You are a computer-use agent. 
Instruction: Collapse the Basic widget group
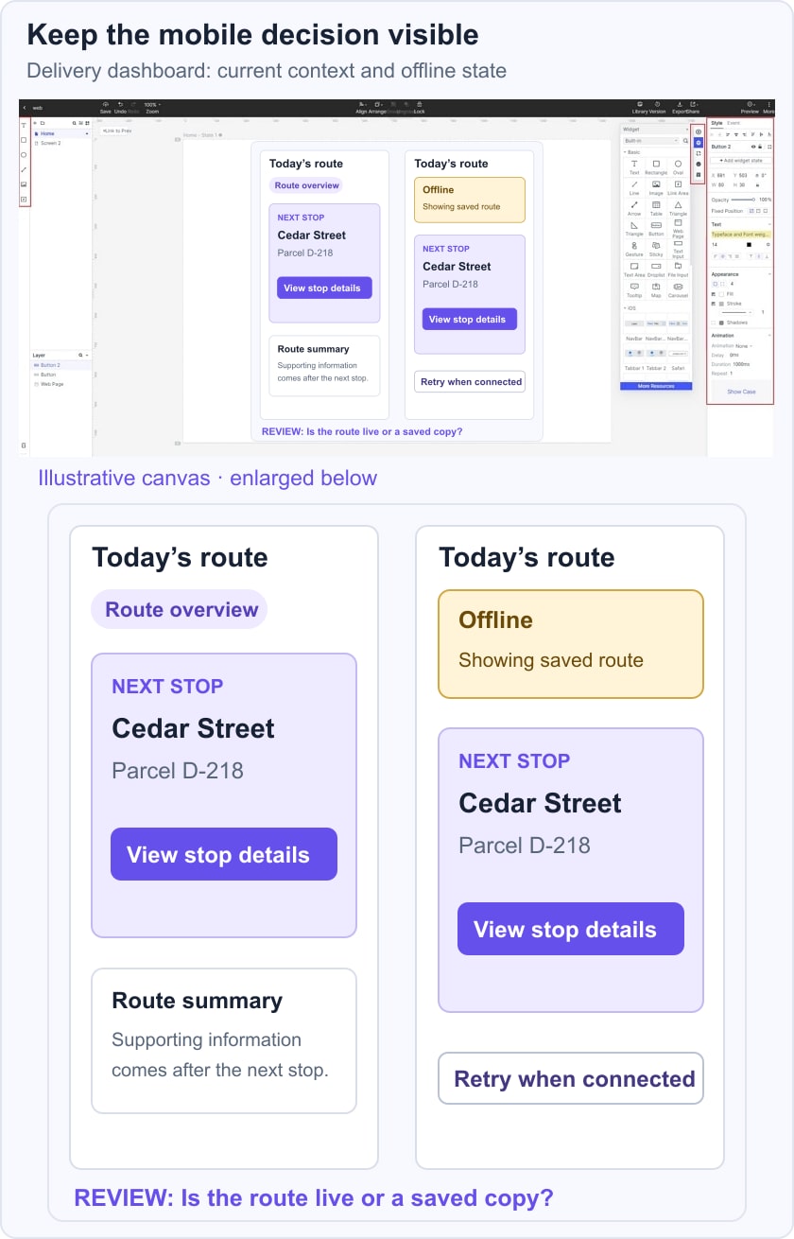pos(624,152)
